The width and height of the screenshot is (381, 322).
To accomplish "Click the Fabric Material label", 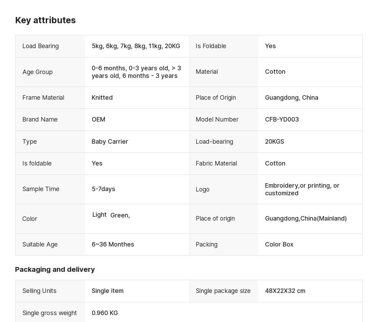I will (216, 163).
